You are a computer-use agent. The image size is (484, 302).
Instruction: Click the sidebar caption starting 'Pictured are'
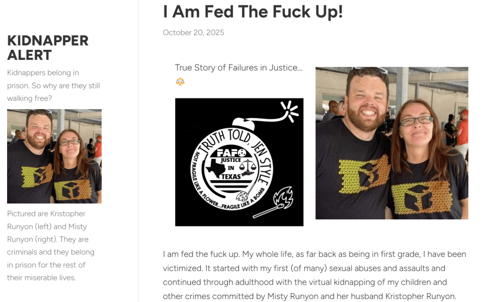(51, 246)
